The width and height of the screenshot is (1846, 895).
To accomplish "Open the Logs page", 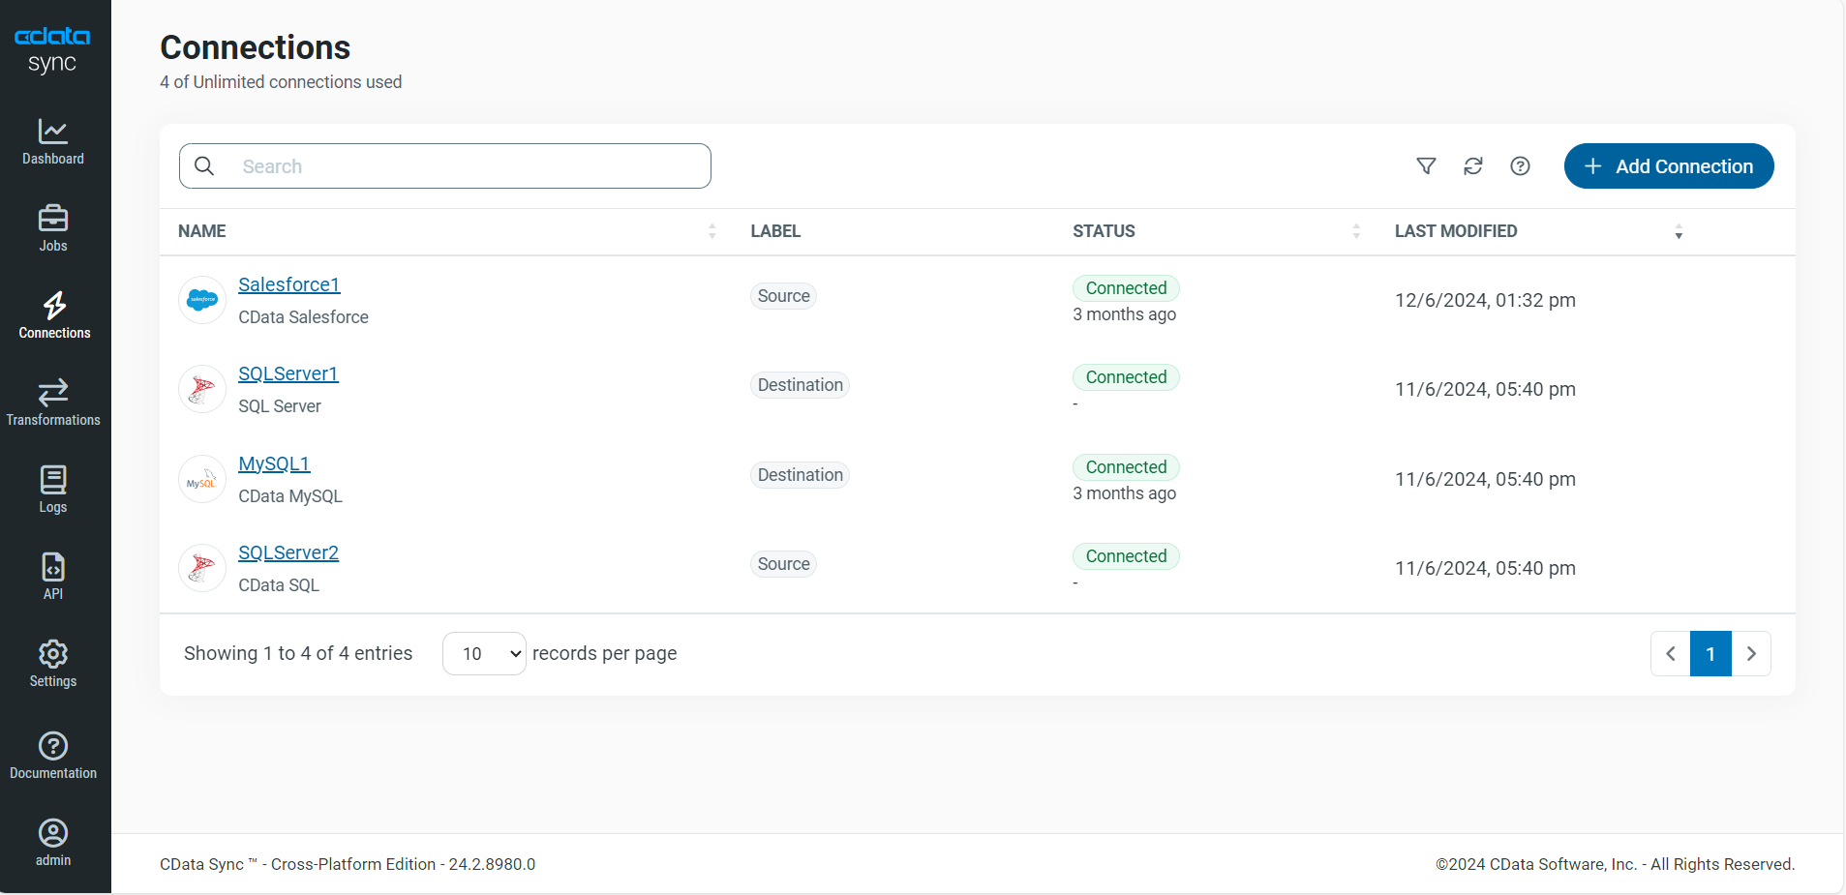I will click(53, 490).
